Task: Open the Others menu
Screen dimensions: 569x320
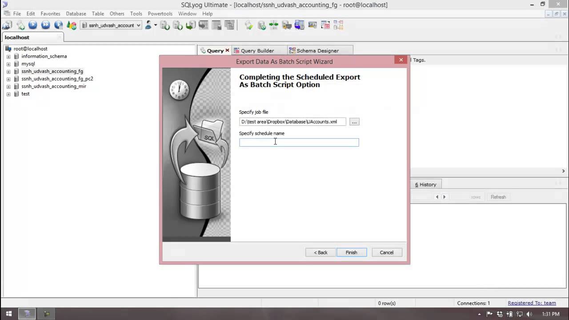Action: [x=117, y=14]
